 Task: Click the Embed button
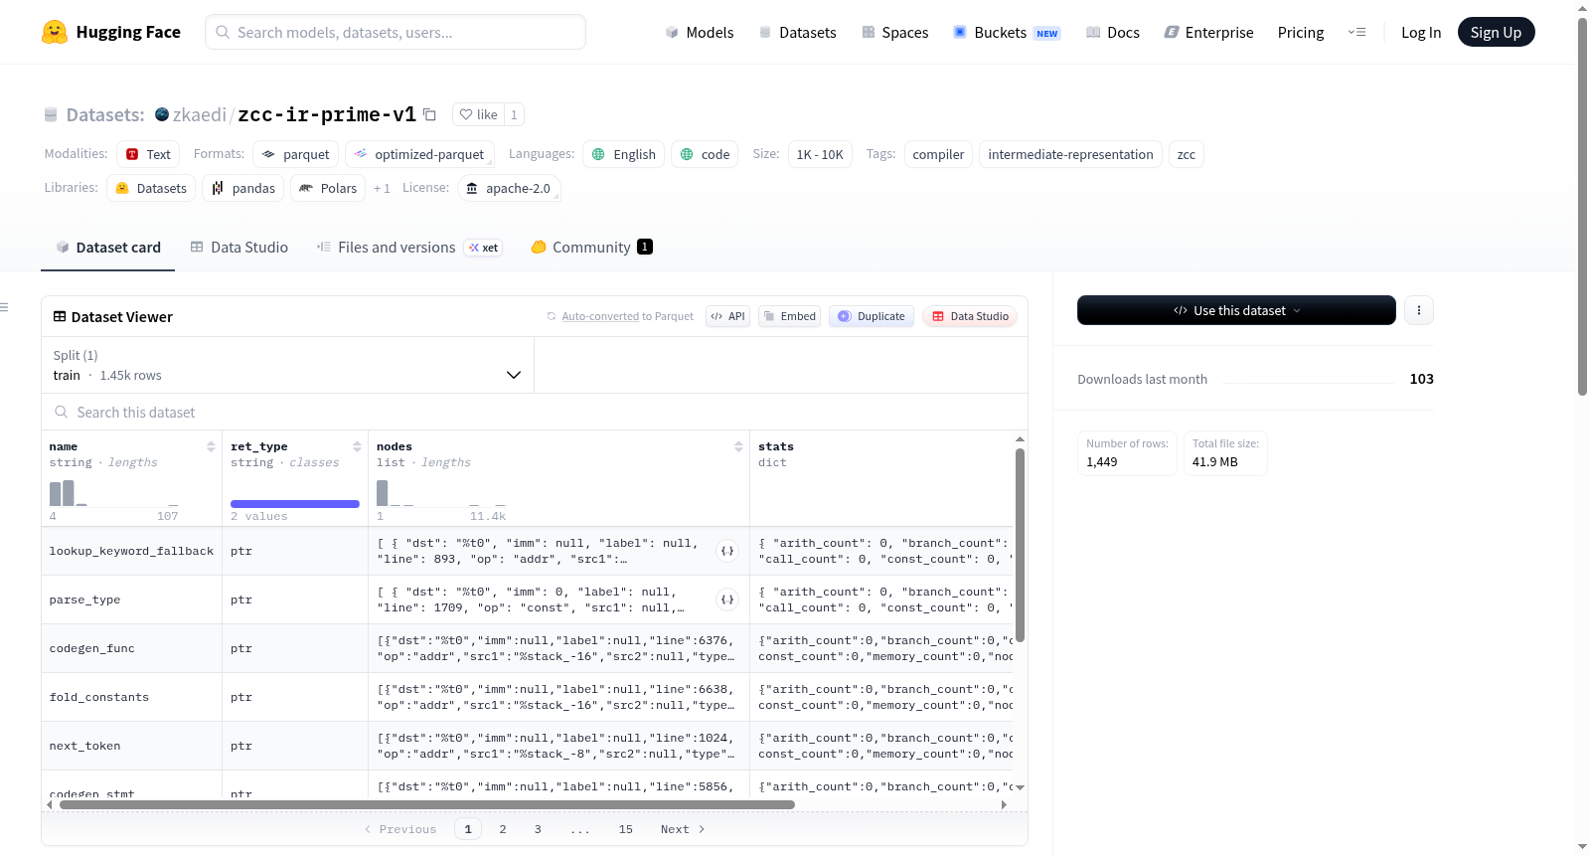click(x=789, y=316)
